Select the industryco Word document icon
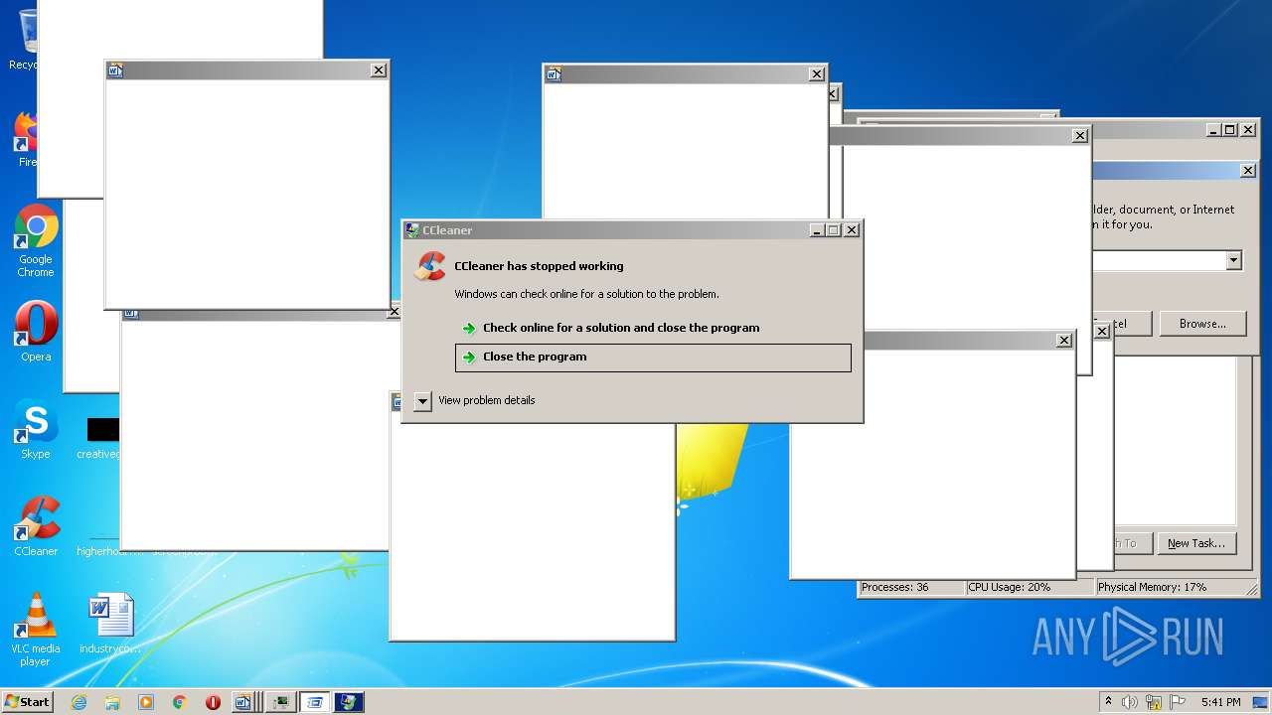 click(x=109, y=624)
